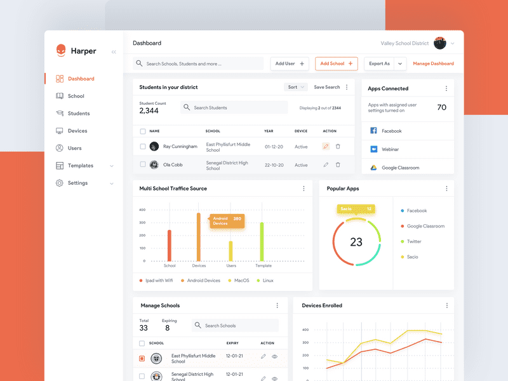Click the Add School button
The image size is (508, 381).
click(337, 63)
